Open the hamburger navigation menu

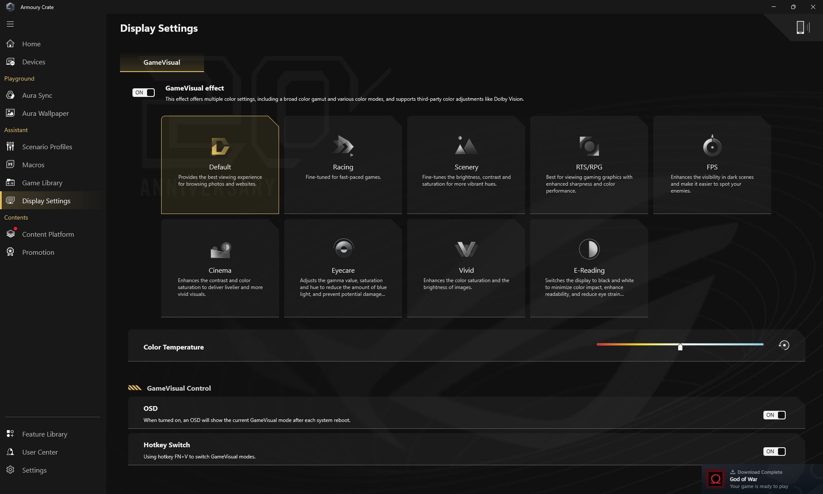10,24
